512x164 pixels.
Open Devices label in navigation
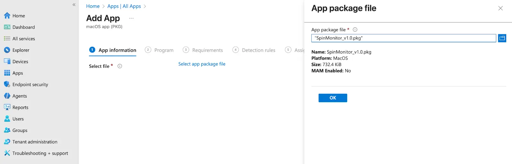tap(20, 61)
